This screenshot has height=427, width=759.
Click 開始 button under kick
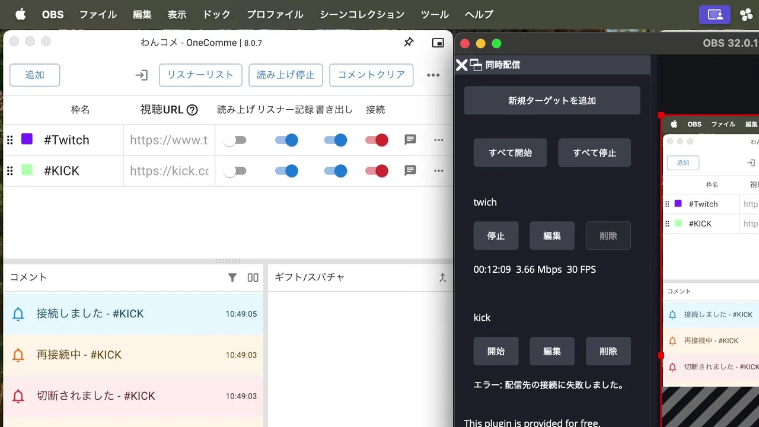(x=496, y=351)
